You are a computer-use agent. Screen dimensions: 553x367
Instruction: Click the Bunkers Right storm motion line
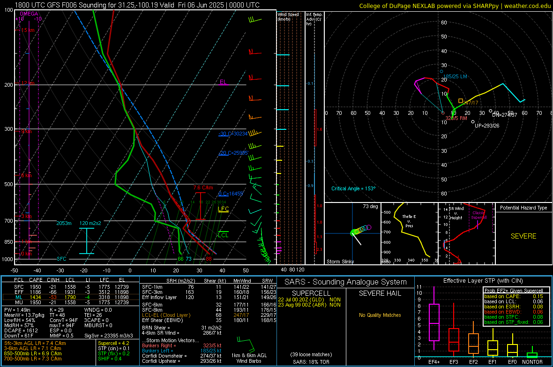click(182, 345)
